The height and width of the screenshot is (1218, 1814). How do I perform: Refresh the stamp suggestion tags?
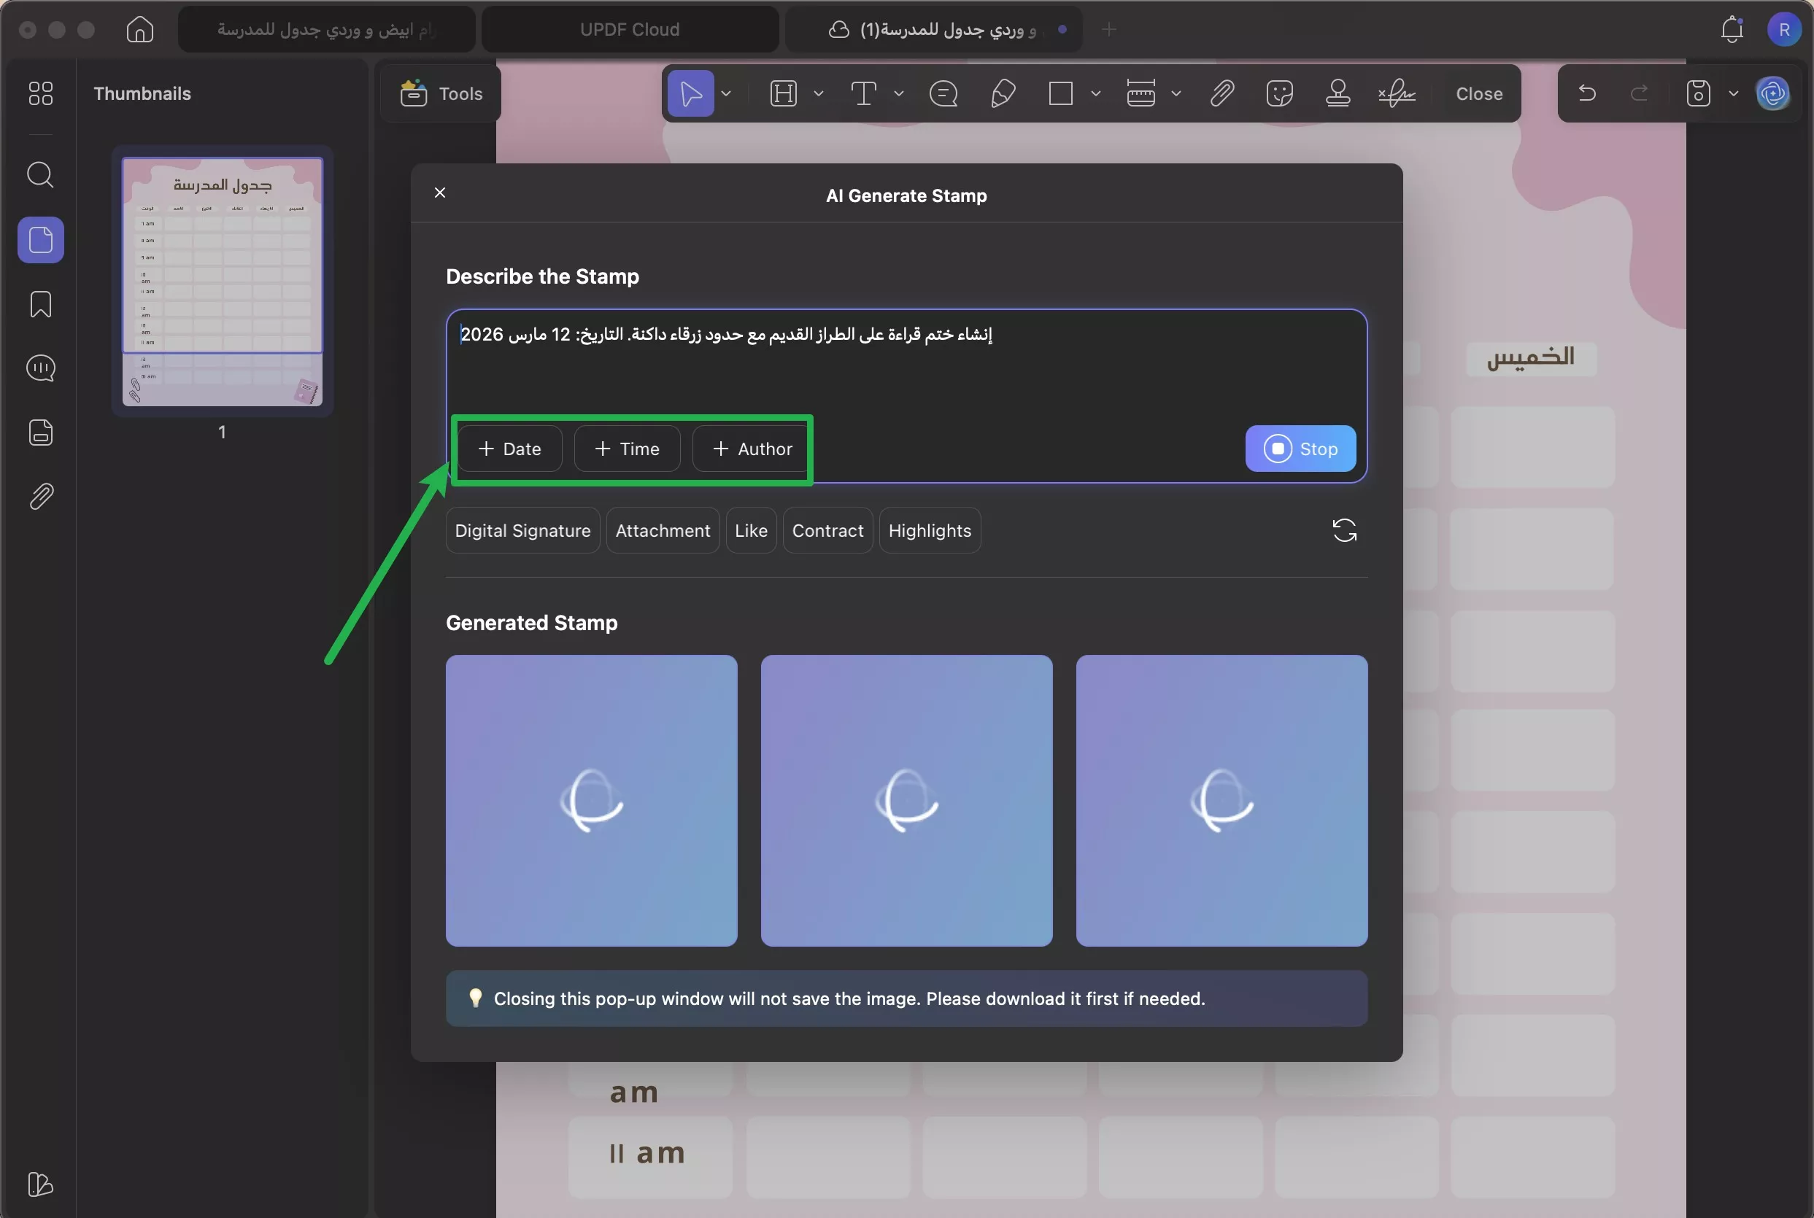click(x=1344, y=530)
